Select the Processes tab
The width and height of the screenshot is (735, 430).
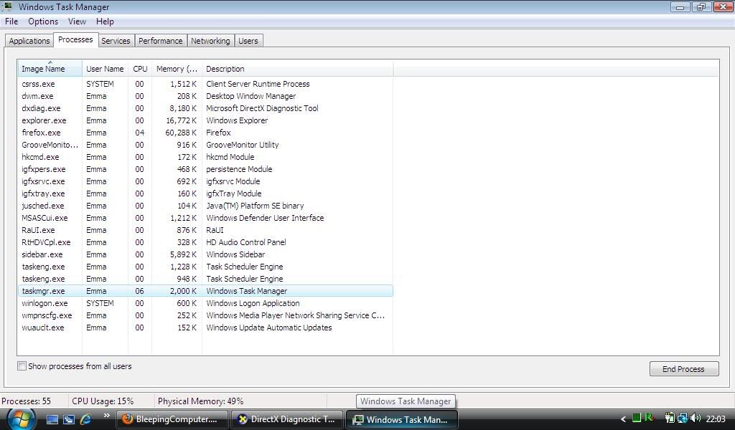pos(75,39)
